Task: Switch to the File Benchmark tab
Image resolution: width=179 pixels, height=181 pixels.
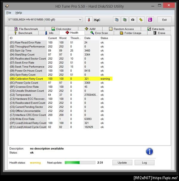Action: click(x=26, y=29)
